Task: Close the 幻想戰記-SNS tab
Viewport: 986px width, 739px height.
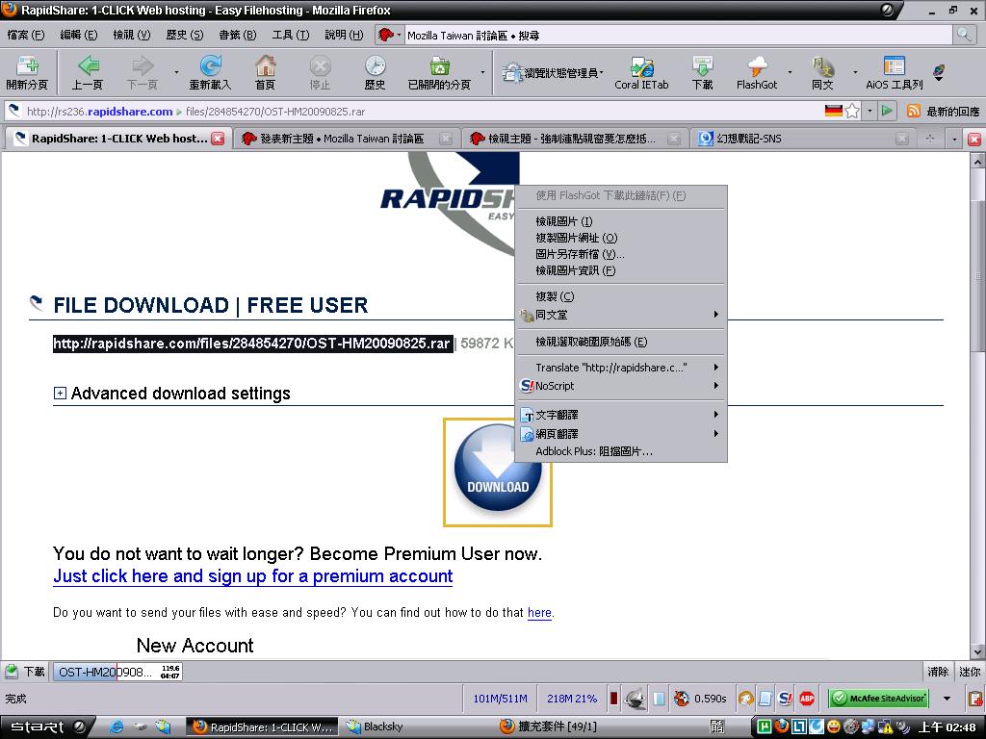Action: click(901, 139)
